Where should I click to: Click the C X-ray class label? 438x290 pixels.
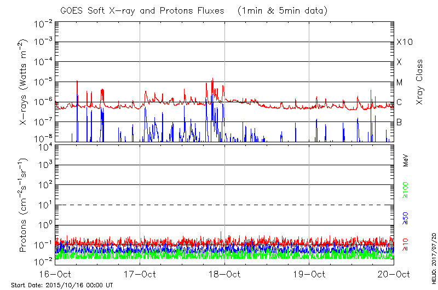coord(399,102)
